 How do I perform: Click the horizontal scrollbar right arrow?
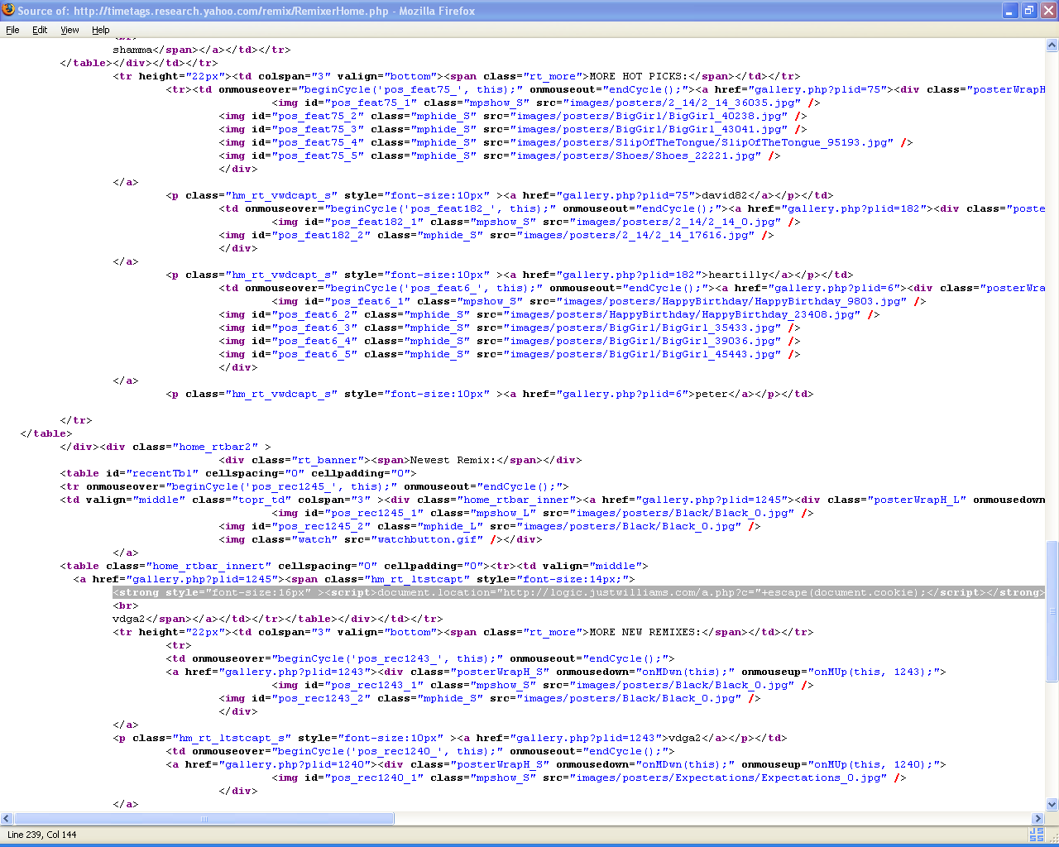coord(1037,819)
